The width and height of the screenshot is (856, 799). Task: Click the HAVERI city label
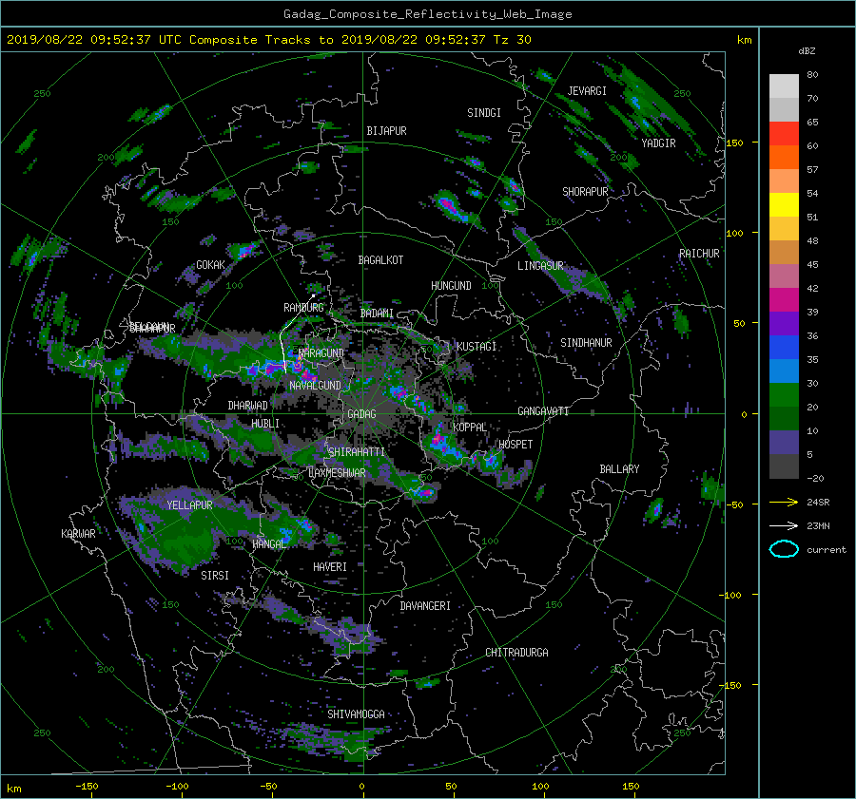330,568
